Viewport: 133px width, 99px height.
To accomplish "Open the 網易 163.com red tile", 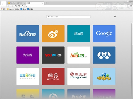I will (x=53, y=76).
